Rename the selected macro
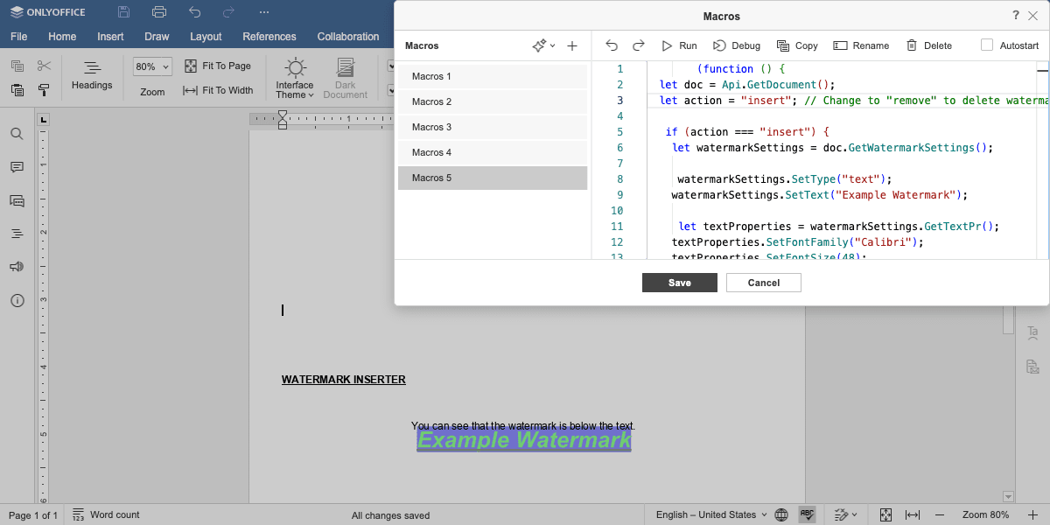The height and width of the screenshot is (525, 1050). [861, 45]
